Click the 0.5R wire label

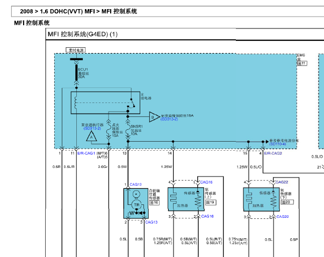pyautogui.click(x=56, y=167)
